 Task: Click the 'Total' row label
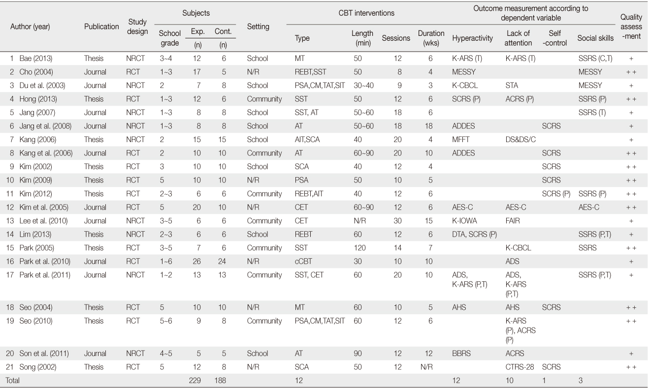[13, 381]
